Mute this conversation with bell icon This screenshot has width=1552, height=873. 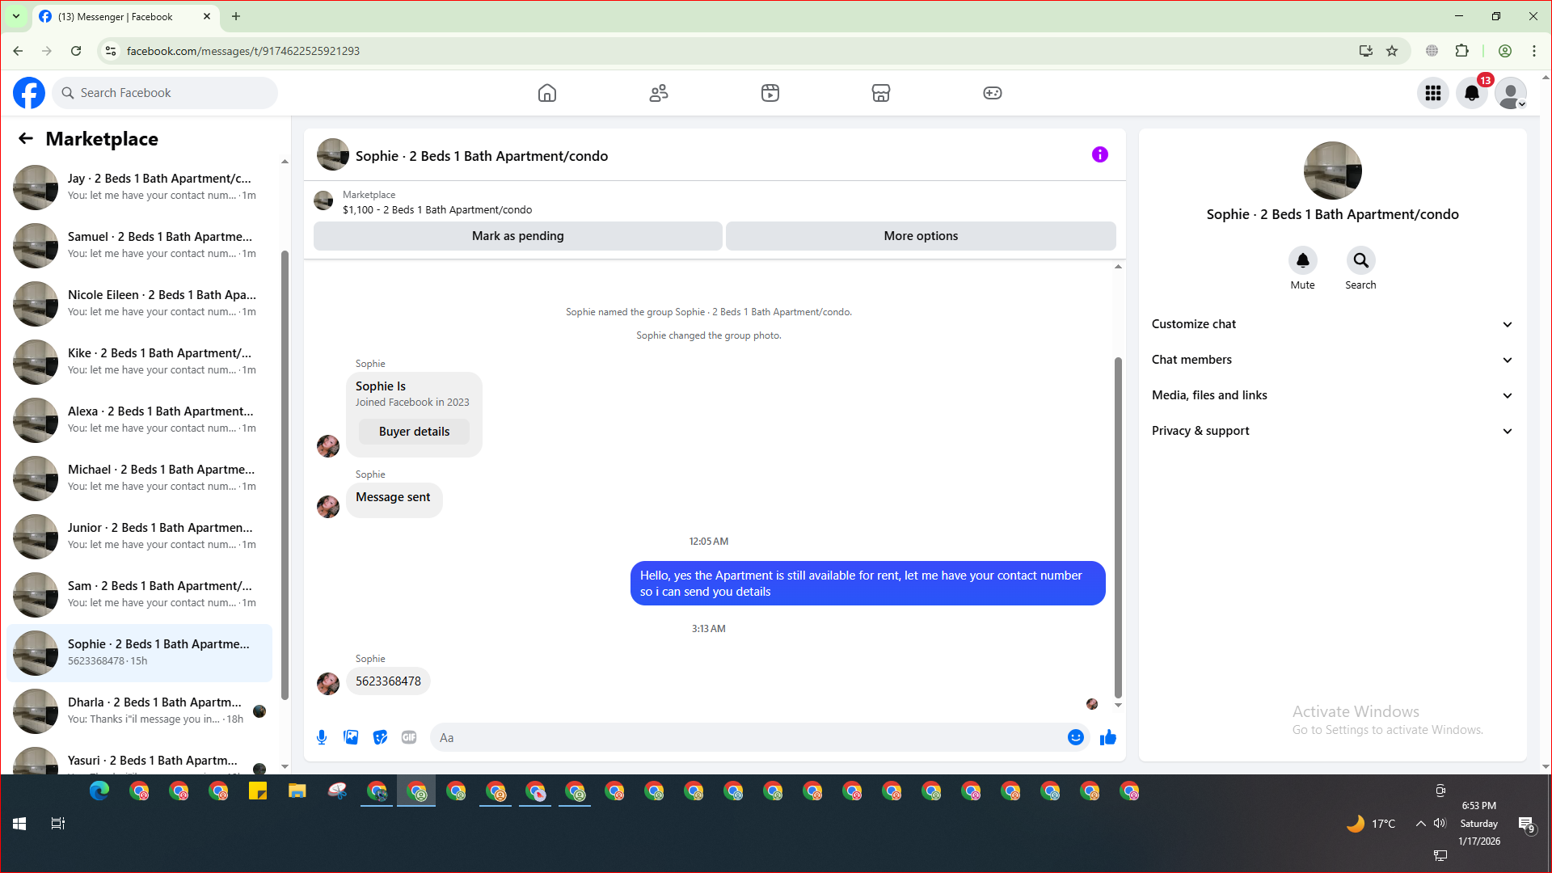(1302, 260)
